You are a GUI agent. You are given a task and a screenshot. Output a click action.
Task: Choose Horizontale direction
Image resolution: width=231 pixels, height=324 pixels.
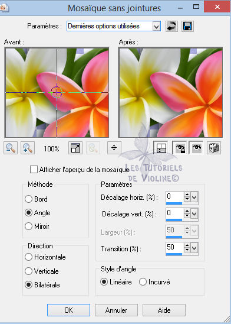click(28, 257)
